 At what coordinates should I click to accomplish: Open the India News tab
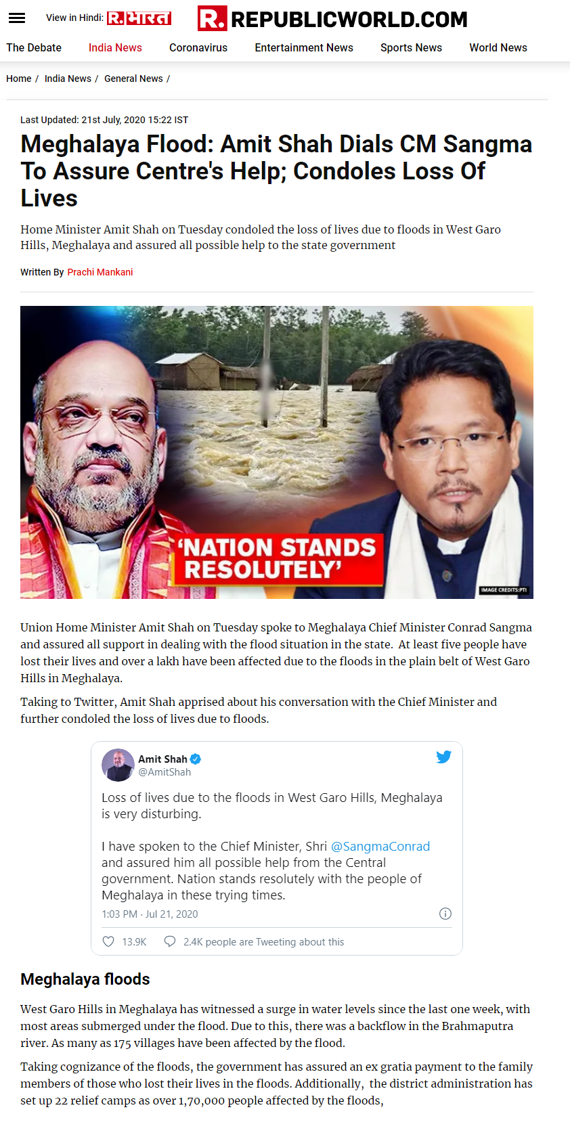(115, 47)
